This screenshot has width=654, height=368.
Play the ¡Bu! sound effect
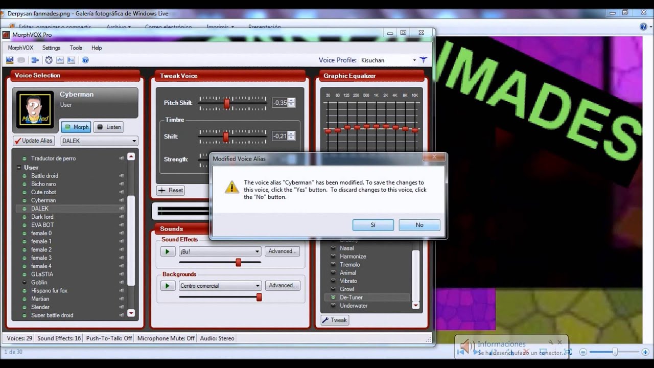tap(167, 251)
